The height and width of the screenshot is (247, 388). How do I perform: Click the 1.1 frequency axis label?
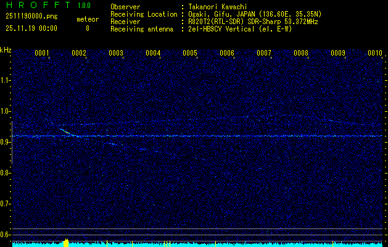coord(6,80)
